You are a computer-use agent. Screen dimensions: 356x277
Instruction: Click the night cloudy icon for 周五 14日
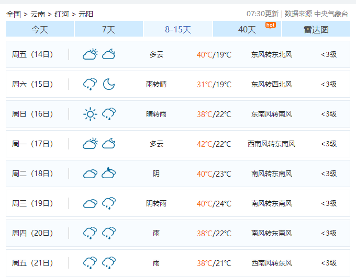point(109,54)
